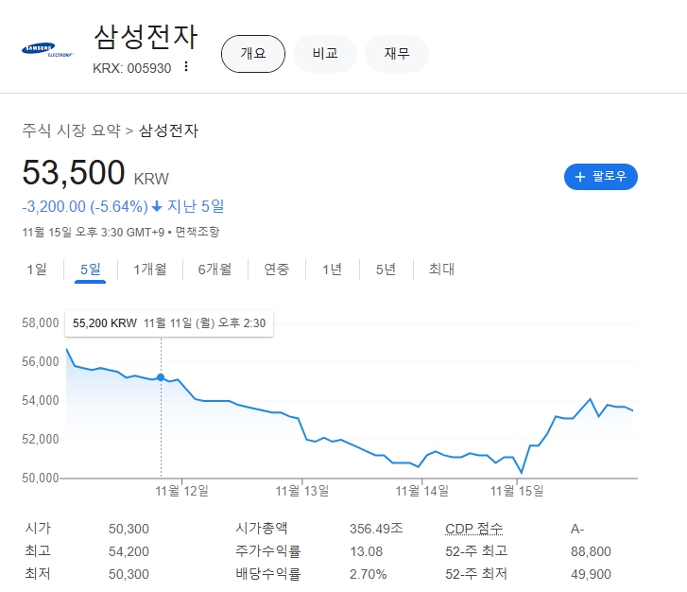Screen dimensions: 687x592
Task: Switch to the 비교 tab
Action: pos(324,54)
